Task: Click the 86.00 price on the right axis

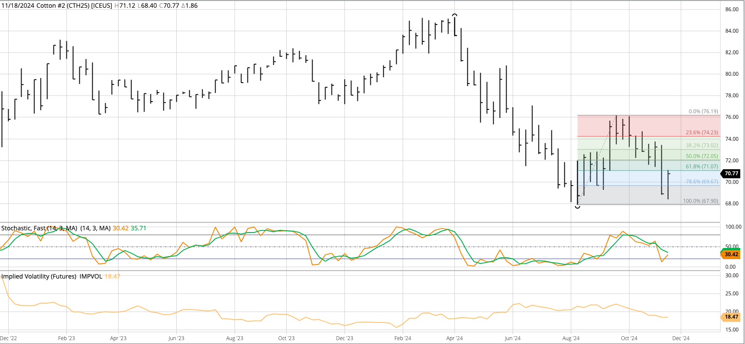Action: click(x=732, y=9)
